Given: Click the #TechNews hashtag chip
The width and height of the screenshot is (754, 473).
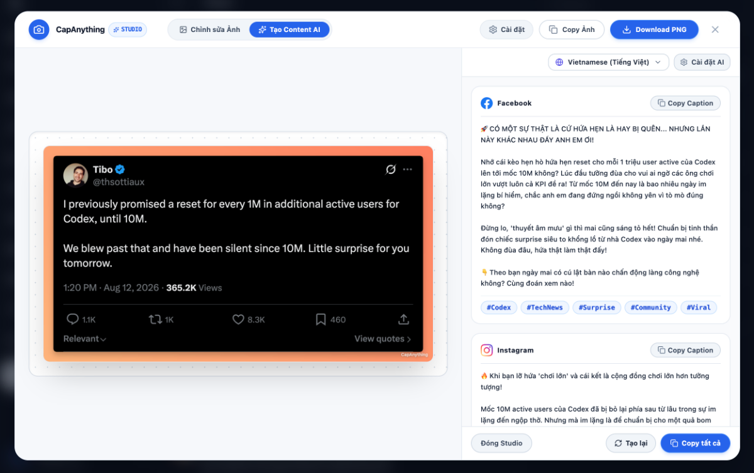Looking at the screenshot, I should pyautogui.click(x=545, y=307).
